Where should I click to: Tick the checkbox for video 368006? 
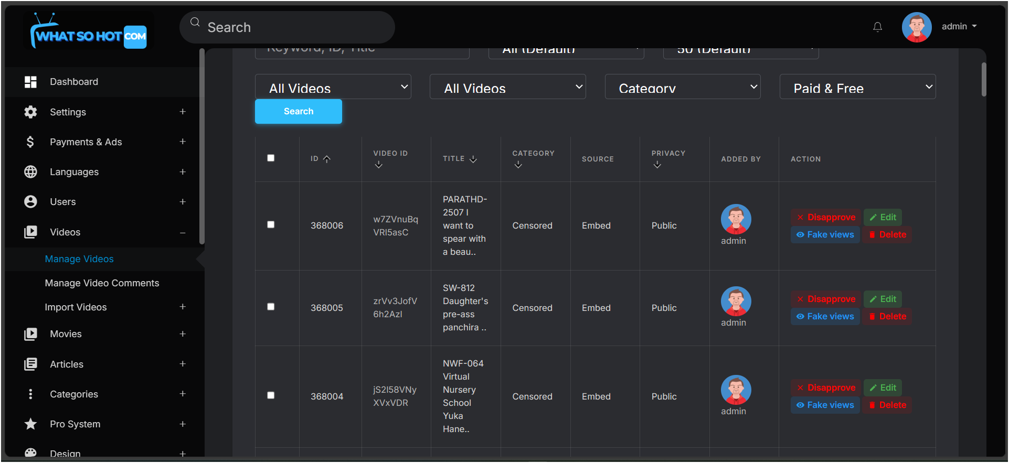point(271,224)
